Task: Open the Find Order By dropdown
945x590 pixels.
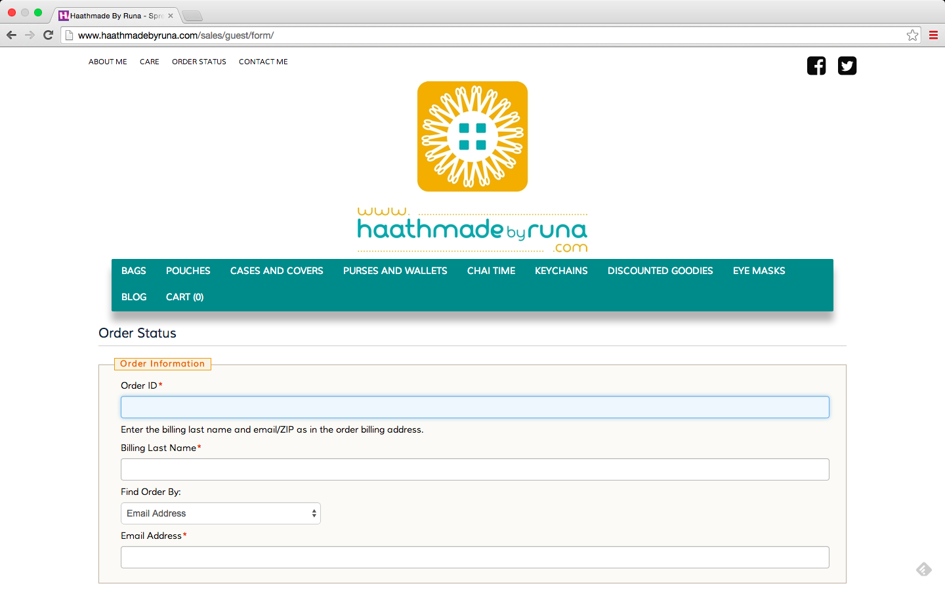Action: (x=220, y=513)
